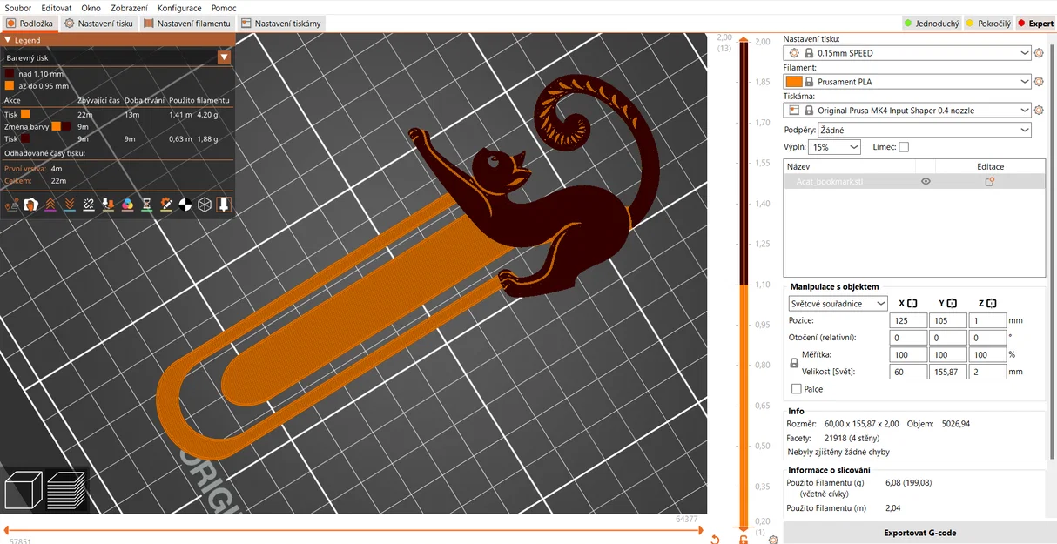The width and height of the screenshot is (1057, 544).
Task: Click the Pozice X input field 125
Action: (x=908, y=320)
